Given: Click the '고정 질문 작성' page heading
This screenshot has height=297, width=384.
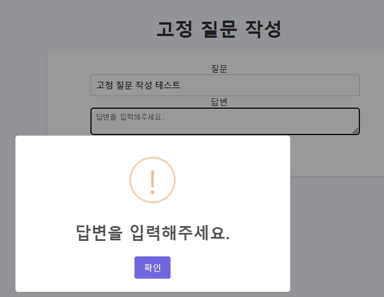Looking at the screenshot, I should coord(219,29).
